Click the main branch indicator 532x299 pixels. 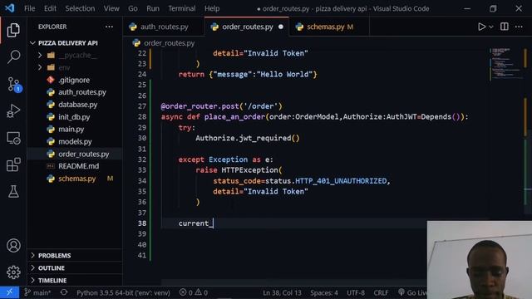37,292
